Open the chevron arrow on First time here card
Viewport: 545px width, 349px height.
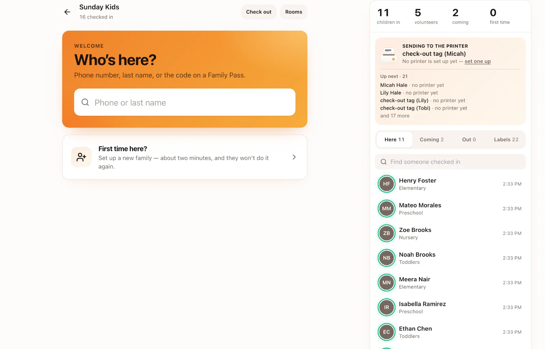click(x=294, y=157)
